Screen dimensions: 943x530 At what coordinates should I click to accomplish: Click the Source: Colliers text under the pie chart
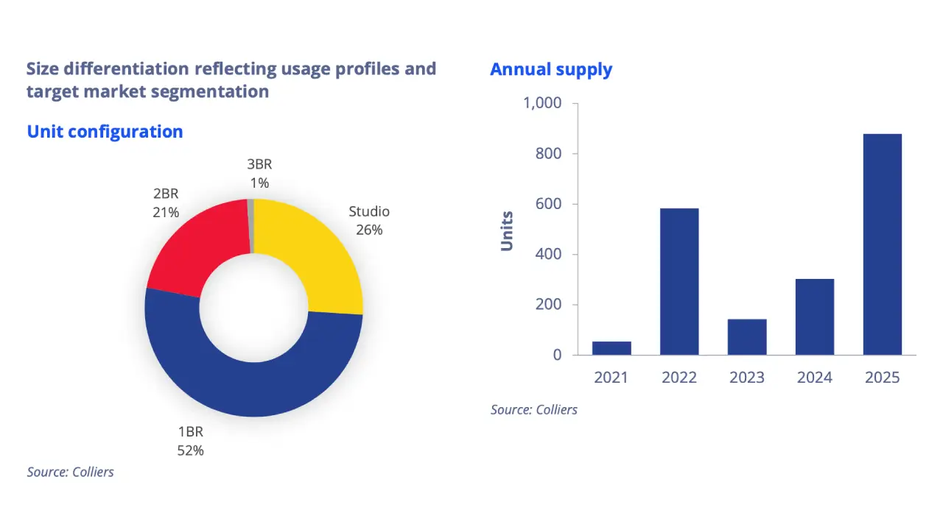(x=70, y=472)
